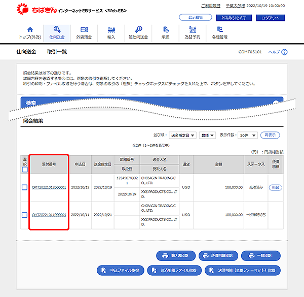Click the 千葉太郎様 user name link
Screen dimensions: 304x297
click(x=236, y=6)
